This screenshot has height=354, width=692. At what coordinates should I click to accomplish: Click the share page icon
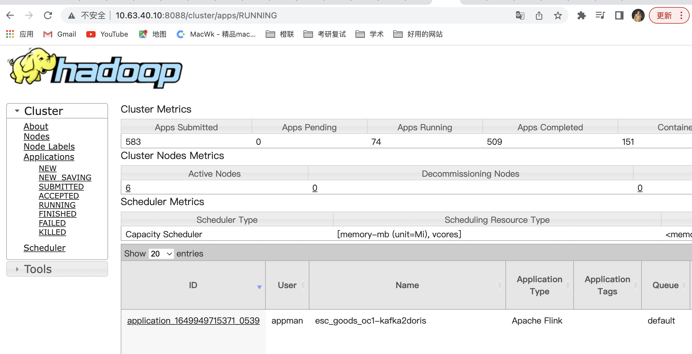(539, 15)
